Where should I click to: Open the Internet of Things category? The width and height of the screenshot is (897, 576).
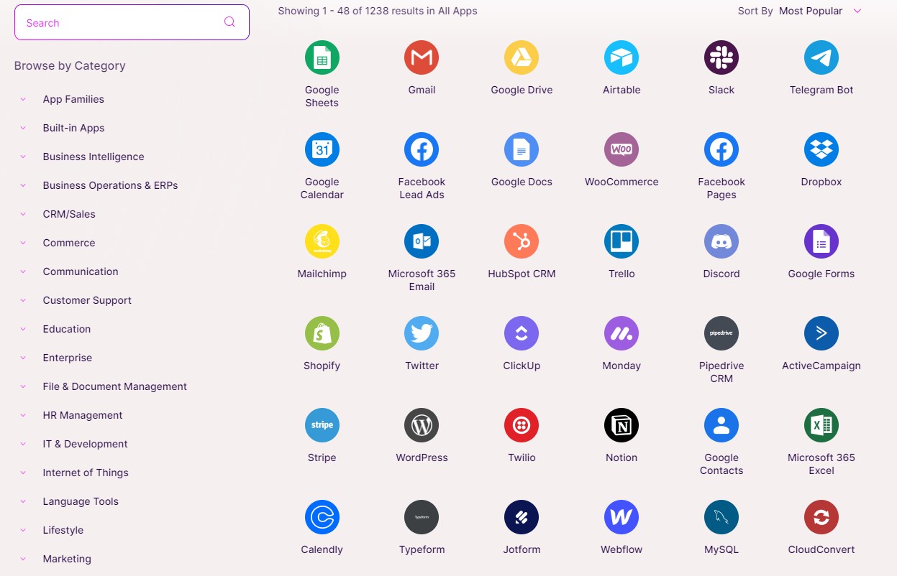86,473
